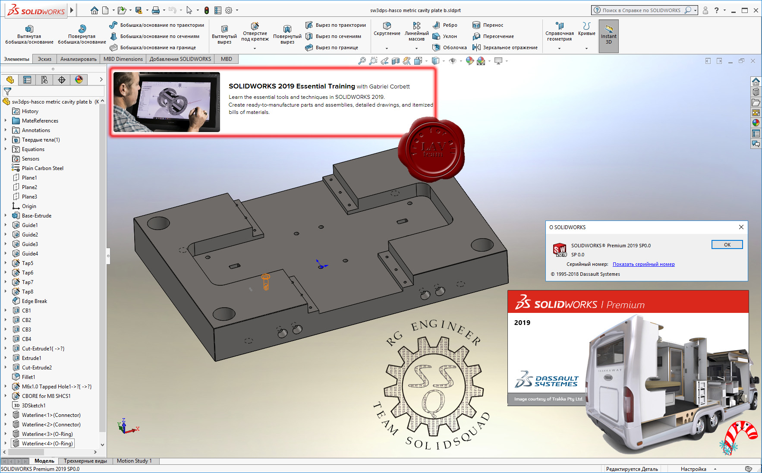Choose Бобышка/основание на границе
The height and width of the screenshot is (473, 762).
(x=153, y=47)
